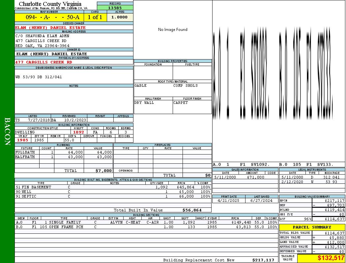
Task: Click the red taxable value $132,517
Action: click(x=331, y=258)
